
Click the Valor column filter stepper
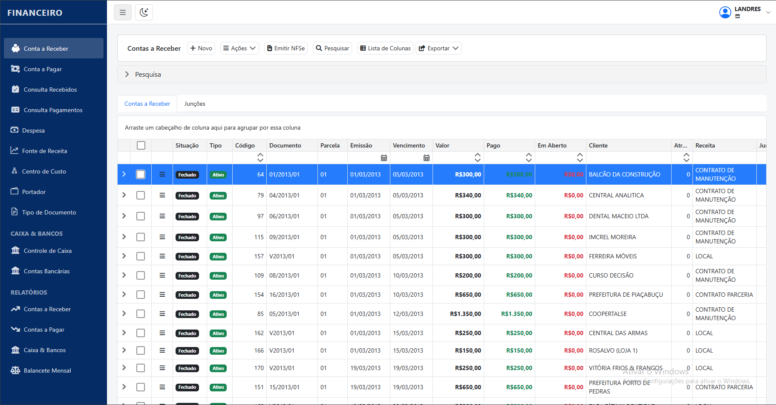pyautogui.click(x=478, y=158)
